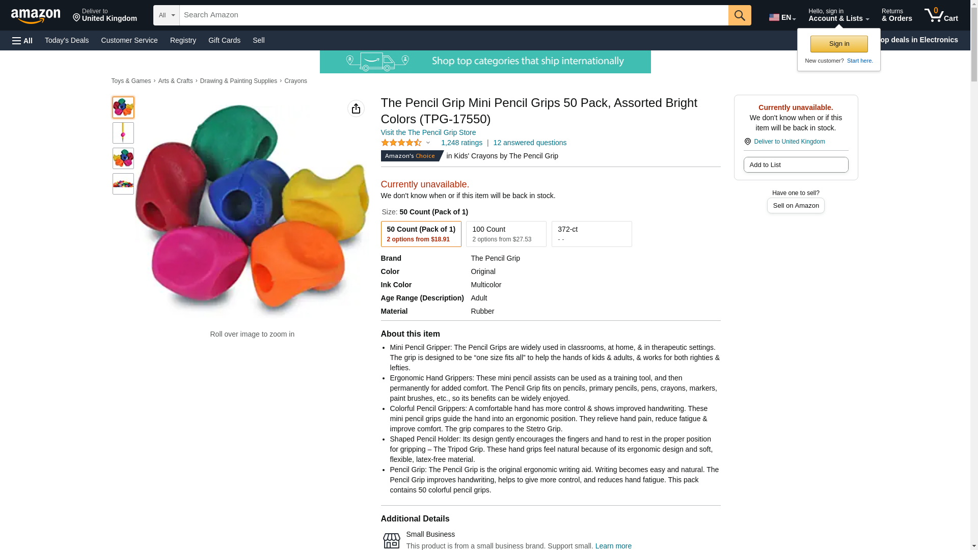Click the Small Business storefront icon

tap(391, 540)
